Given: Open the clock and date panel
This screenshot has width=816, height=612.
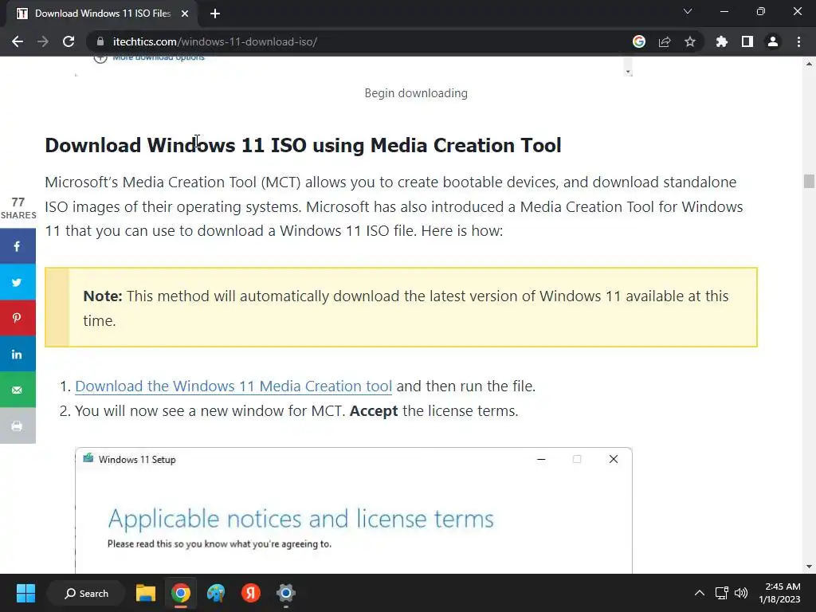Looking at the screenshot, I should tap(780, 593).
